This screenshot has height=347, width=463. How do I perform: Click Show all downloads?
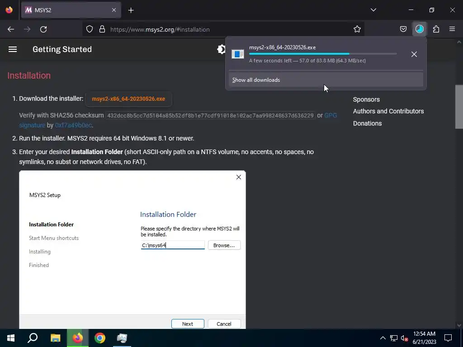click(326, 80)
